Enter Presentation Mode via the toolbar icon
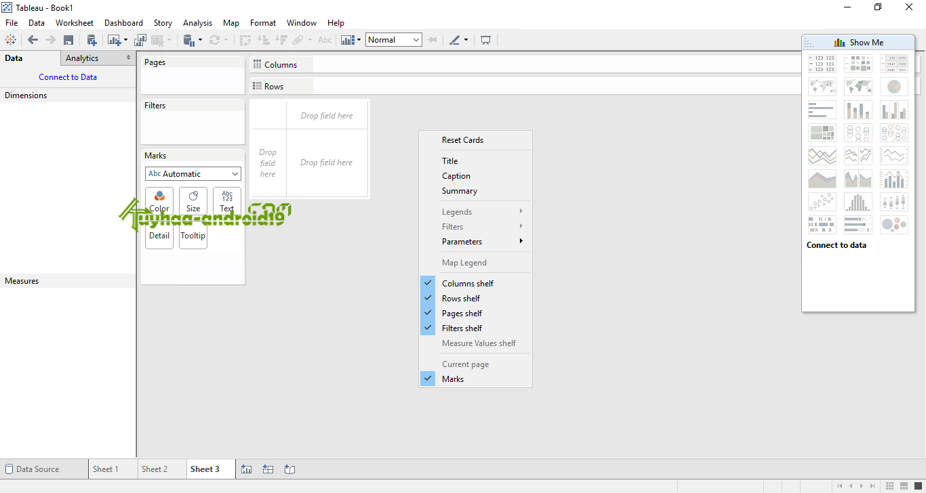 click(486, 40)
